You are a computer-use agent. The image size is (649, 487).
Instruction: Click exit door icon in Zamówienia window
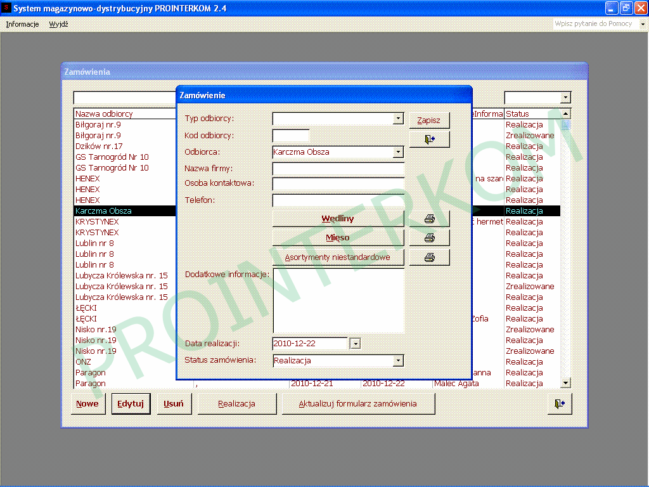tap(558, 404)
